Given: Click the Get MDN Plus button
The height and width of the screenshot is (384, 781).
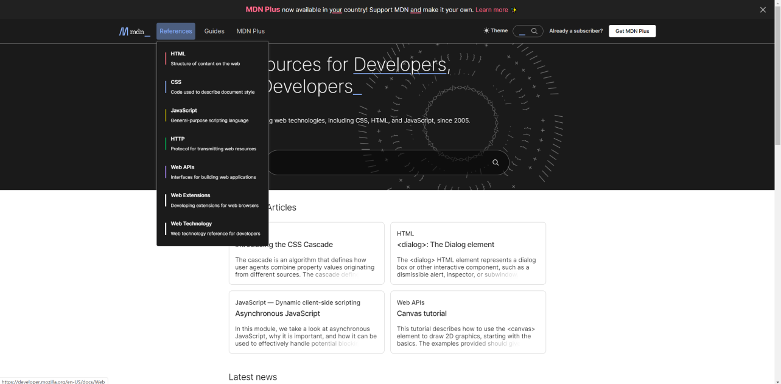Looking at the screenshot, I should tap(632, 31).
